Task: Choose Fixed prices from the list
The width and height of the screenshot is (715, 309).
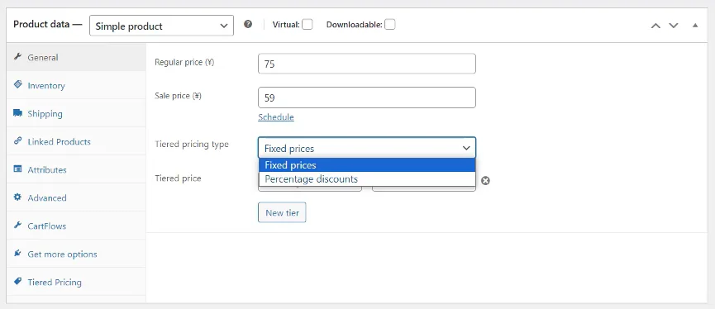Action: coord(367,165)
